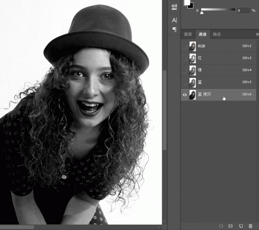Load channel as selection icon
This screenshot has height=230, width=259.
point(221,226)
